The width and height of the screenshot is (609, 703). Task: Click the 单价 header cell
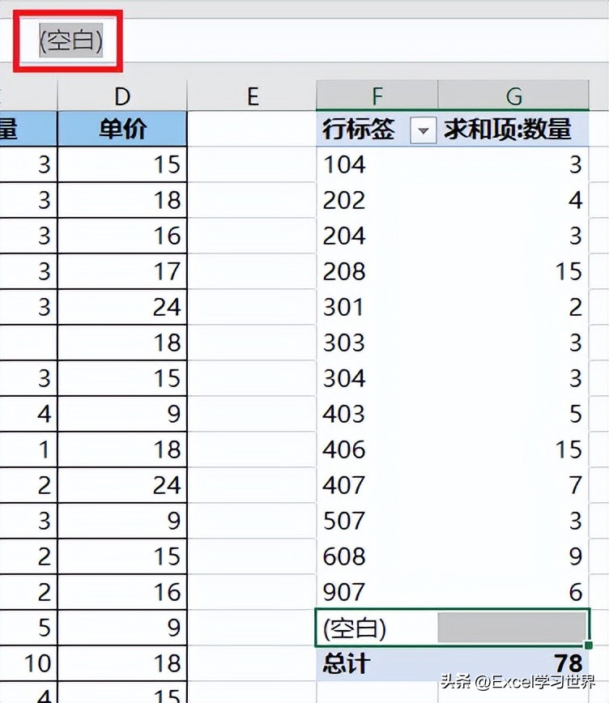(x=122, y=129)
